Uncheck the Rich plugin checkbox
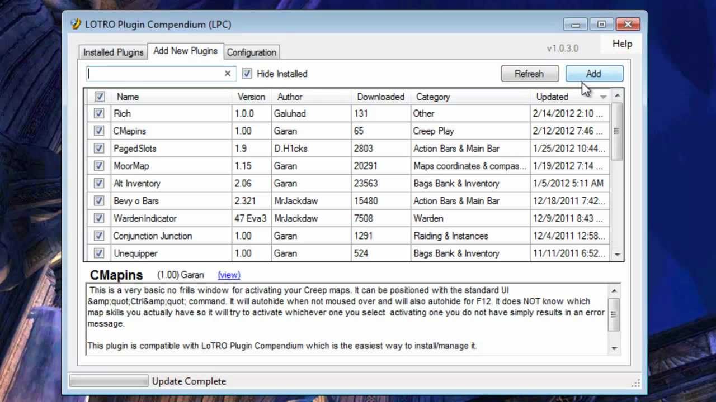The height and width of the screenshot is (402, 716). [99, 113]
